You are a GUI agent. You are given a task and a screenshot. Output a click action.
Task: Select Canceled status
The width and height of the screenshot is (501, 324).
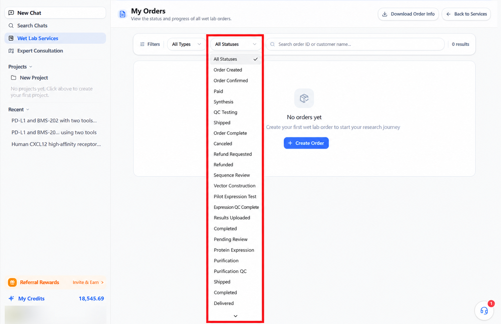pos(235,144)
